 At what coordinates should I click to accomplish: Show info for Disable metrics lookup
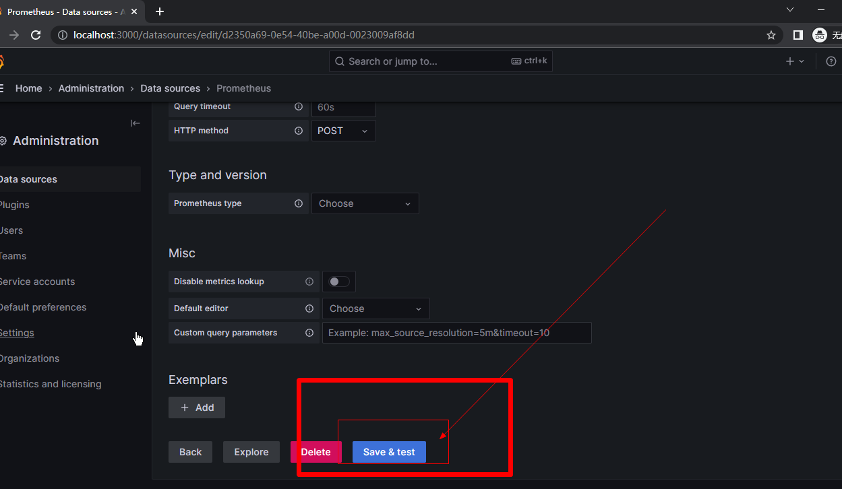tap(309, 282)
